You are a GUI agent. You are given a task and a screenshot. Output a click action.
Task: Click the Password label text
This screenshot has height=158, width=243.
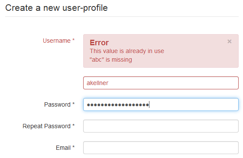point(57,104)
